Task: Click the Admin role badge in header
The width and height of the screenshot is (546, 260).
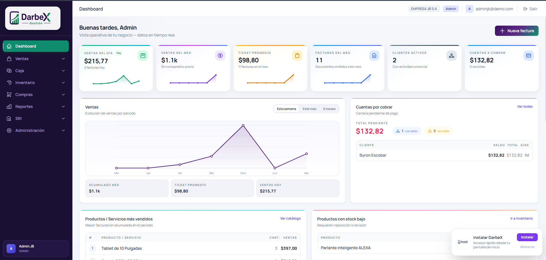Action: point(451,9)
